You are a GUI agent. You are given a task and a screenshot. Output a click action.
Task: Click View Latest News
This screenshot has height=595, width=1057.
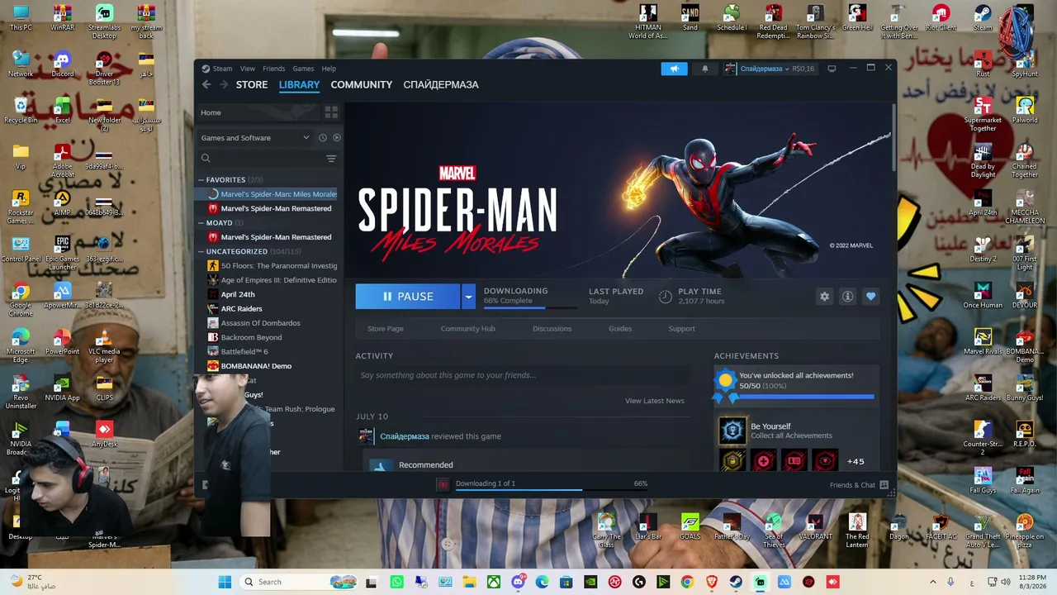(x=655, y=401)
